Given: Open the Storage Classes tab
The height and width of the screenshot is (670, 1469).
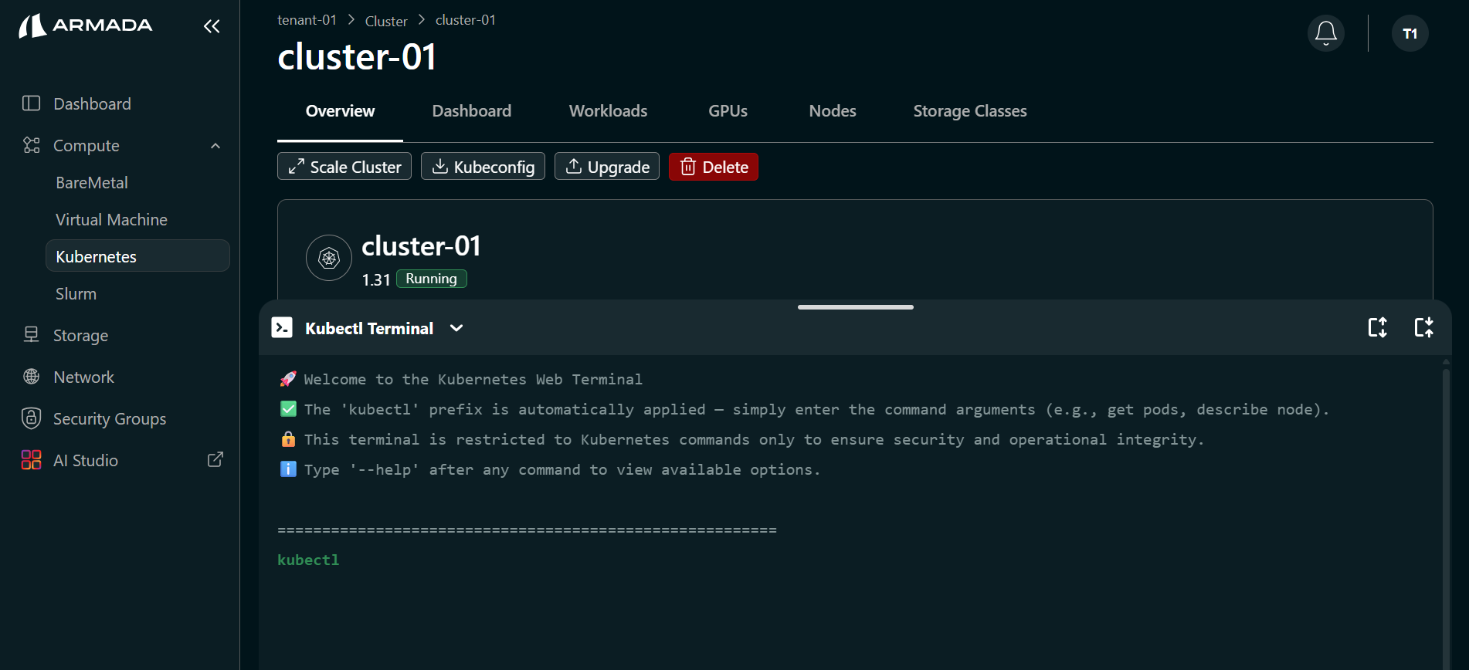Looking at the screenshot, I should click(x=970, y=111).
